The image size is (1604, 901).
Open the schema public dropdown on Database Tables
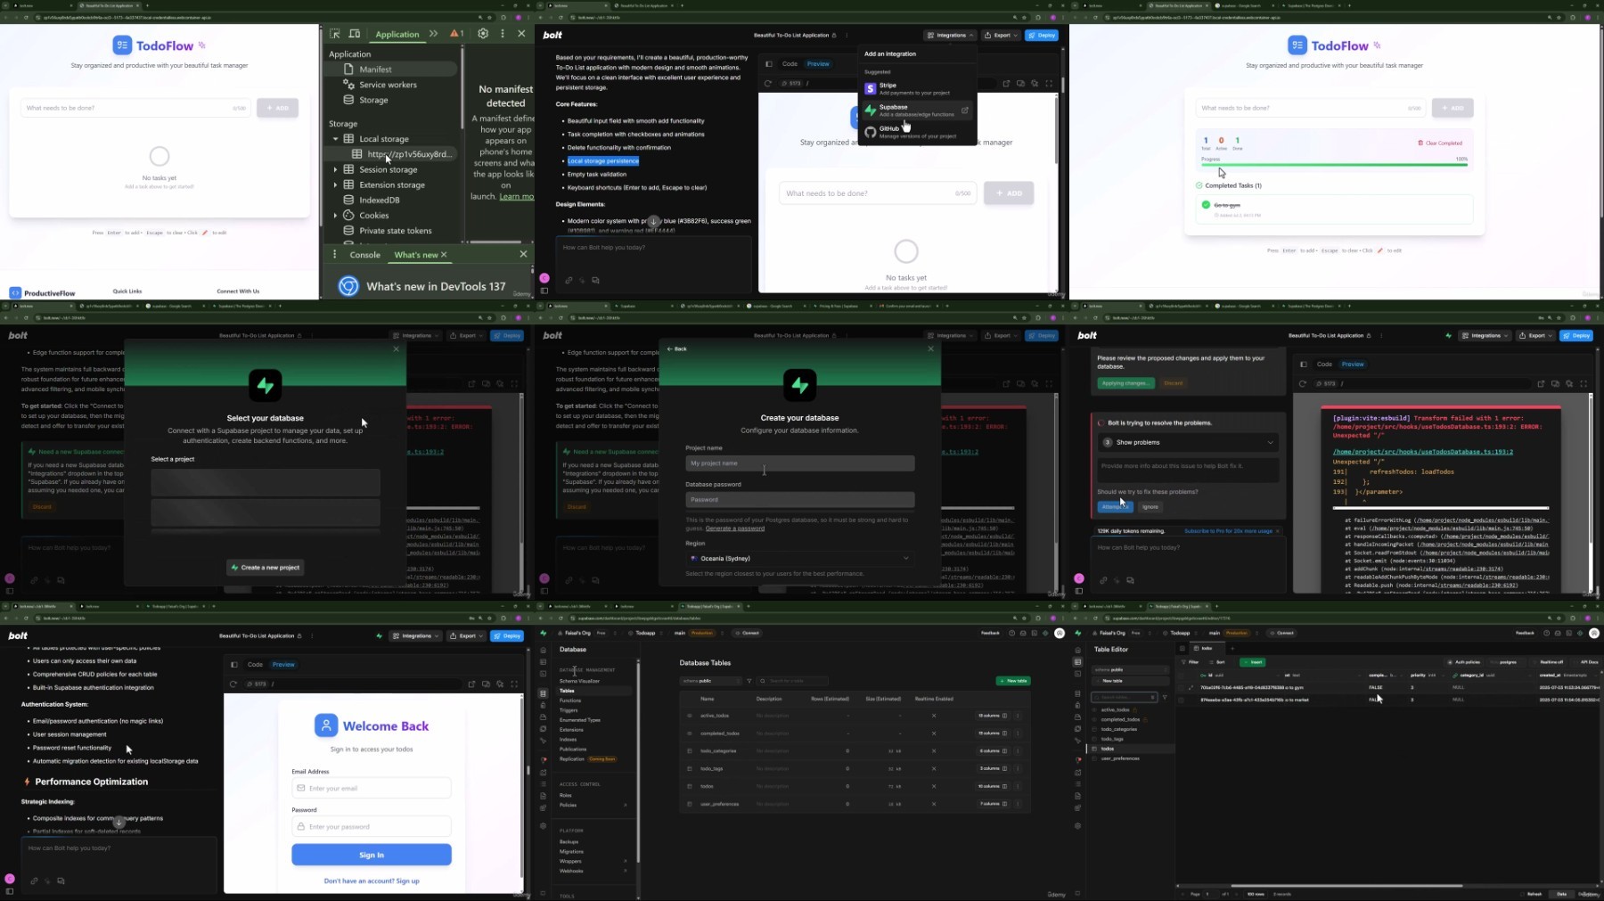tap(711, 681)
